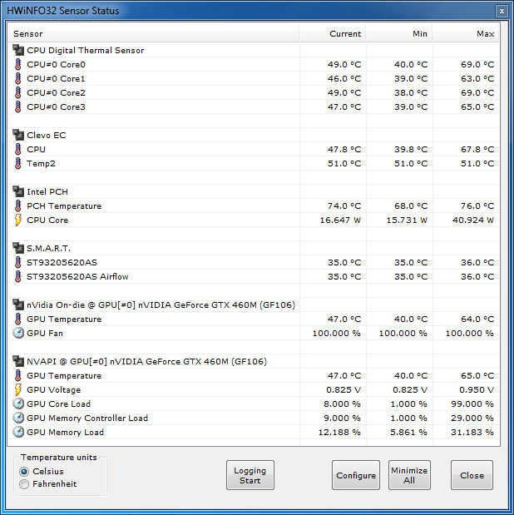The image size is (514, 515).
Task: Click the 39.8 °C minimum Clevo CPU value
Action: coord(411,150)
